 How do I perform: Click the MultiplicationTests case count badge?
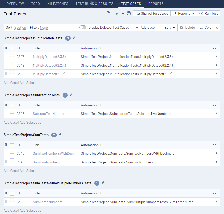(x=68, y=38)
